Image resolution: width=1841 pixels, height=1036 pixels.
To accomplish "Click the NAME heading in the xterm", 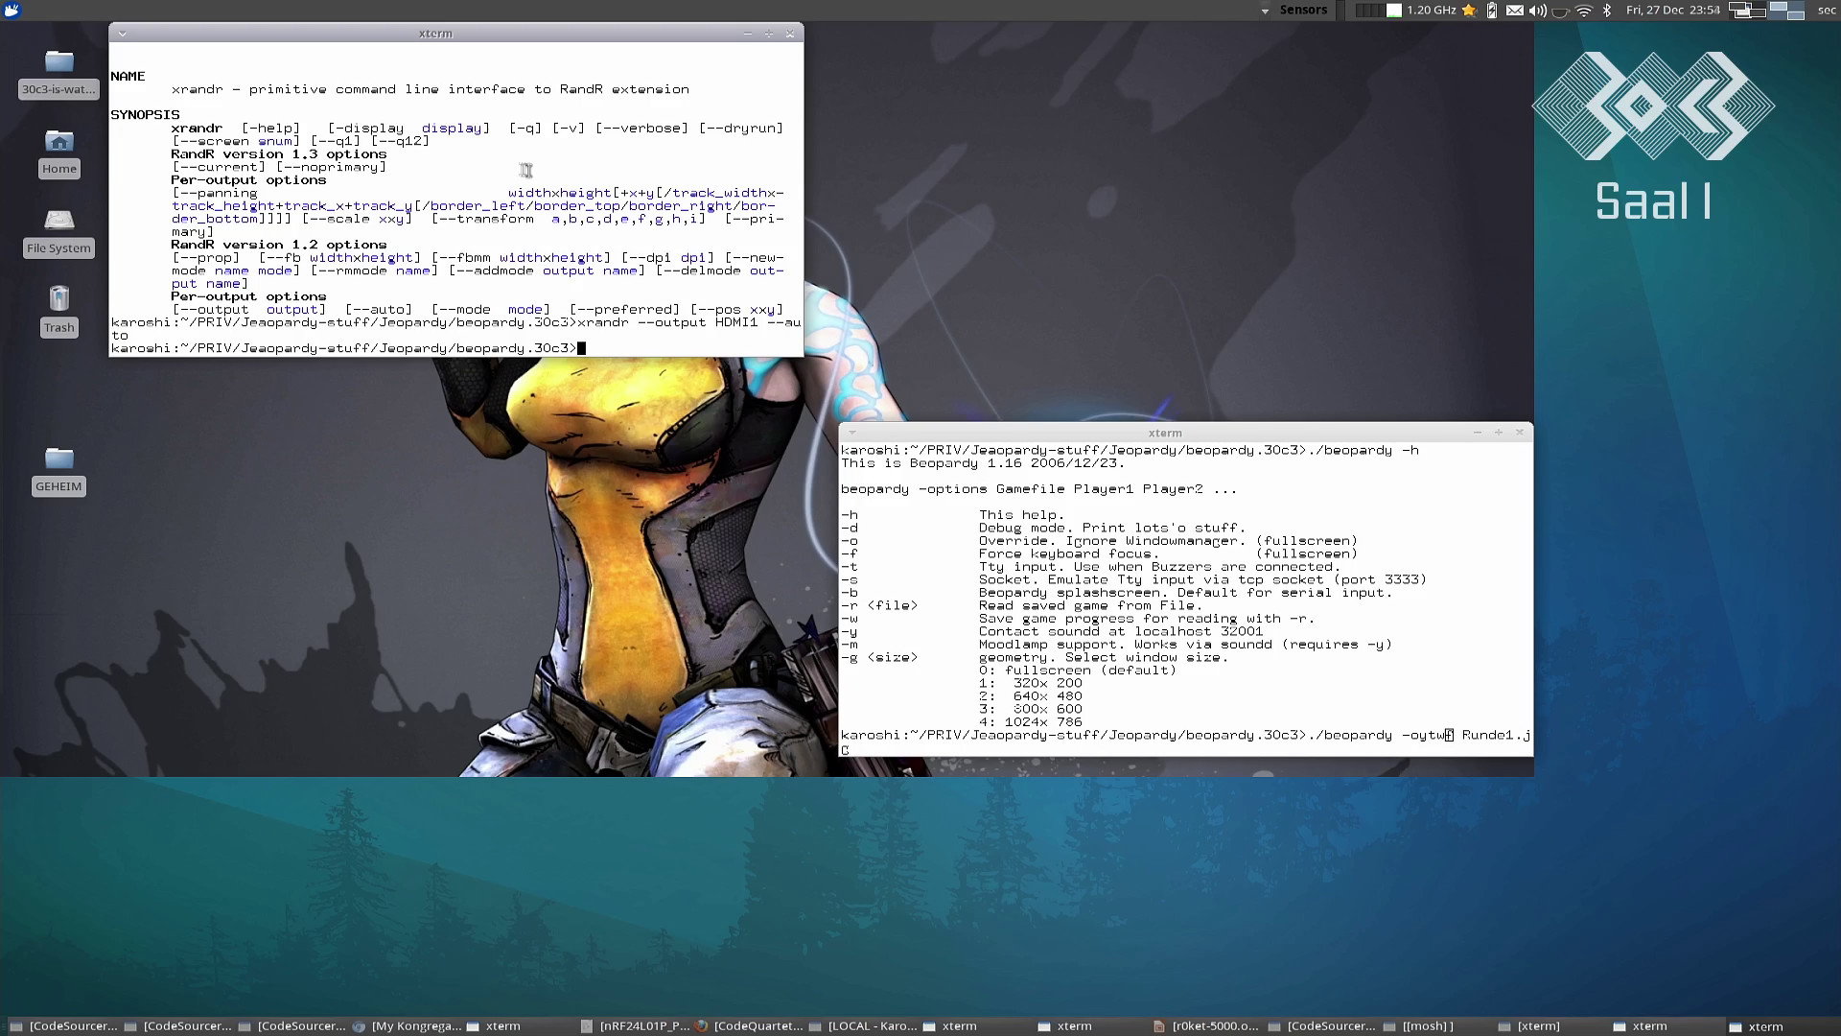I will [x=128, y=76].
